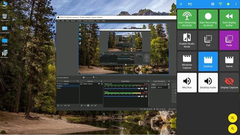The width and height of the screenshot is (240, 135).
Task: Open the Edit menu in OBS
Action: [63, 21]
